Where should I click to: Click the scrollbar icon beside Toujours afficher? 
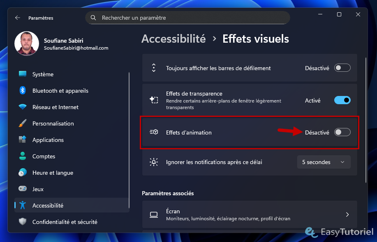[154, 68]
